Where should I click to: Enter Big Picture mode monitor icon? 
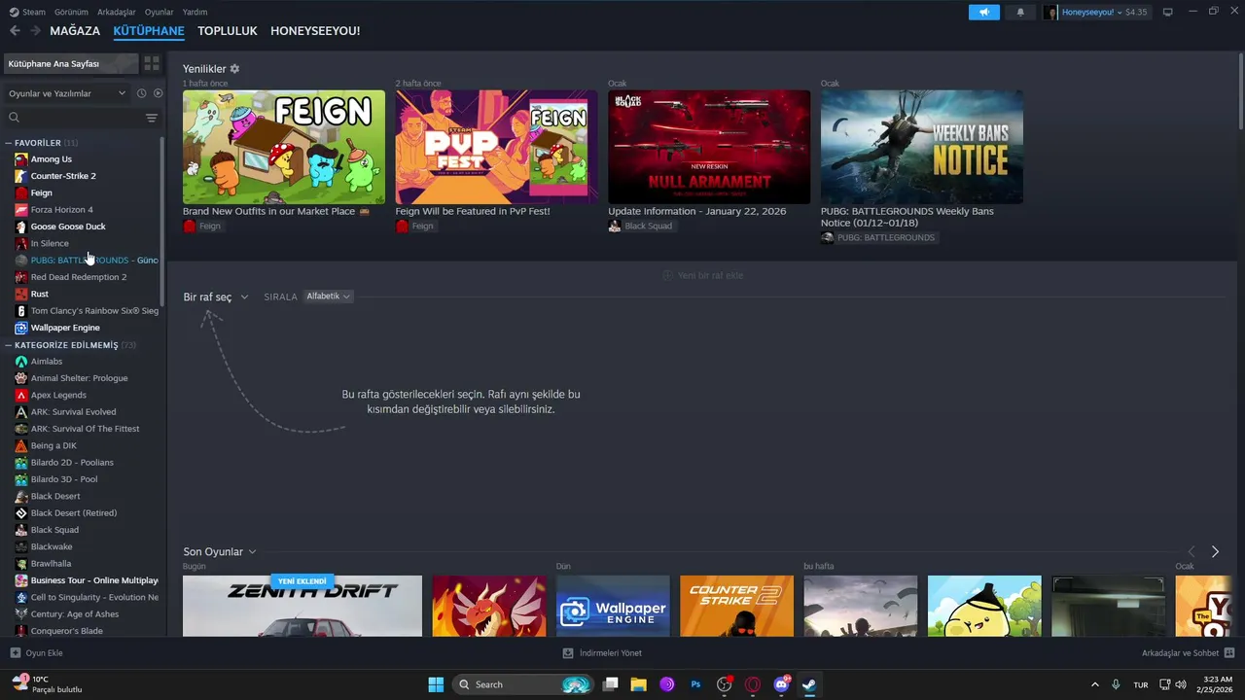pos(1168,12)
